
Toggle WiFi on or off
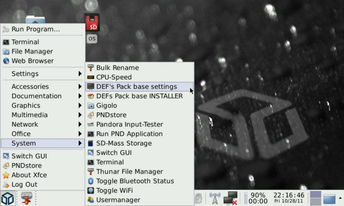114,191
